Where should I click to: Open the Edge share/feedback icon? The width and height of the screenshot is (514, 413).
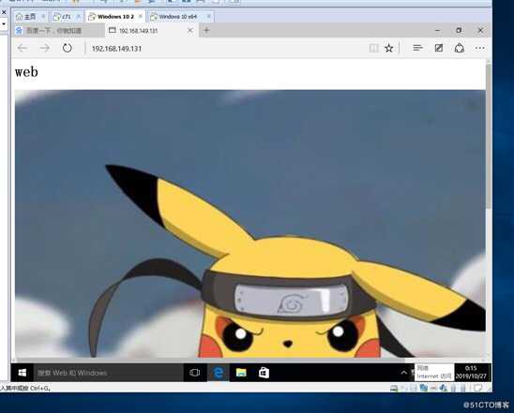click(460, 48)
